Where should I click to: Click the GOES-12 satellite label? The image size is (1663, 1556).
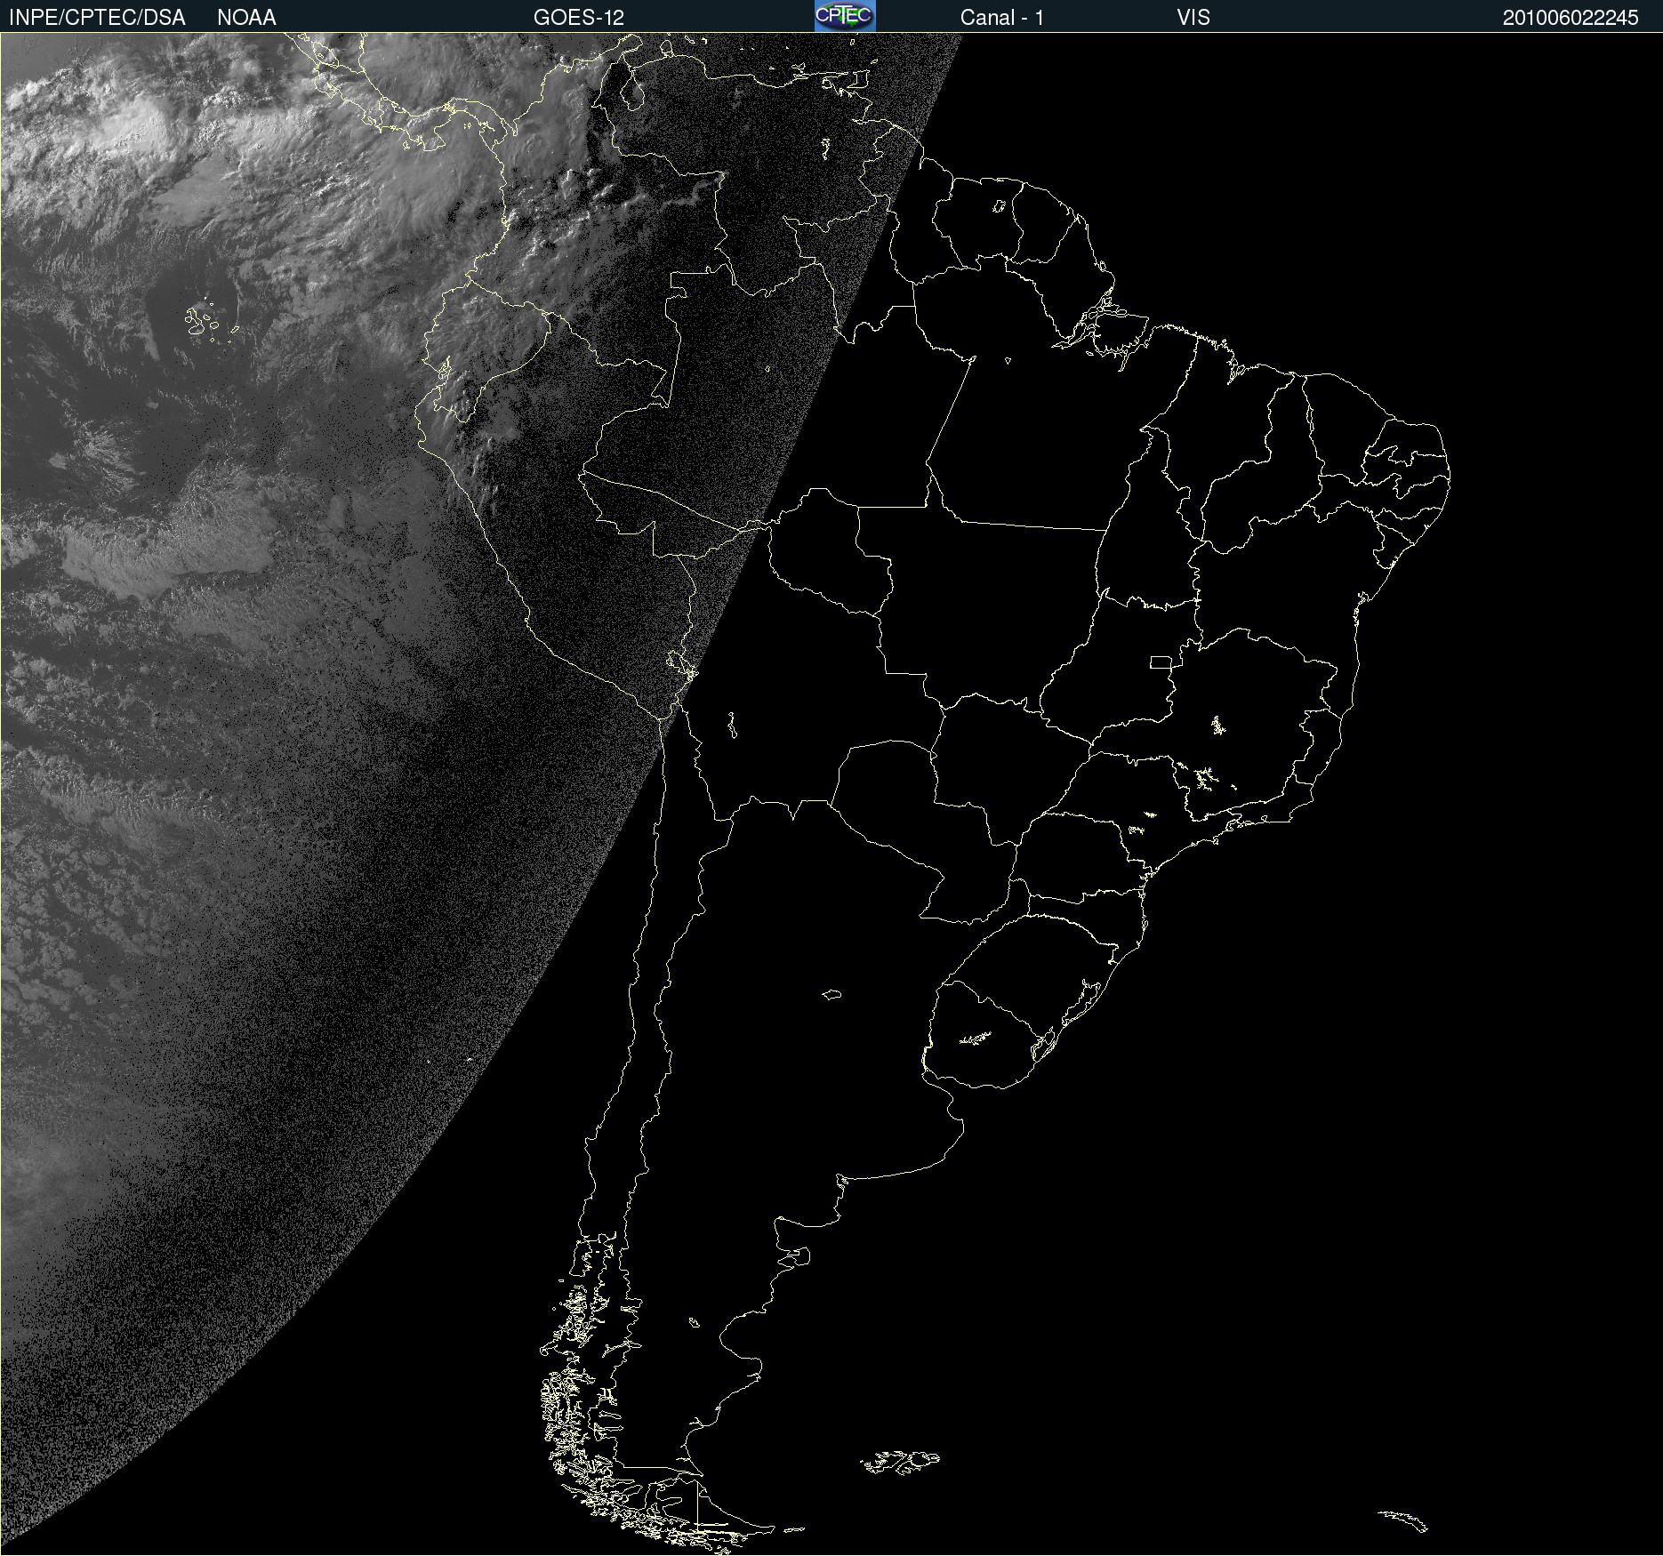click(579, 18)
